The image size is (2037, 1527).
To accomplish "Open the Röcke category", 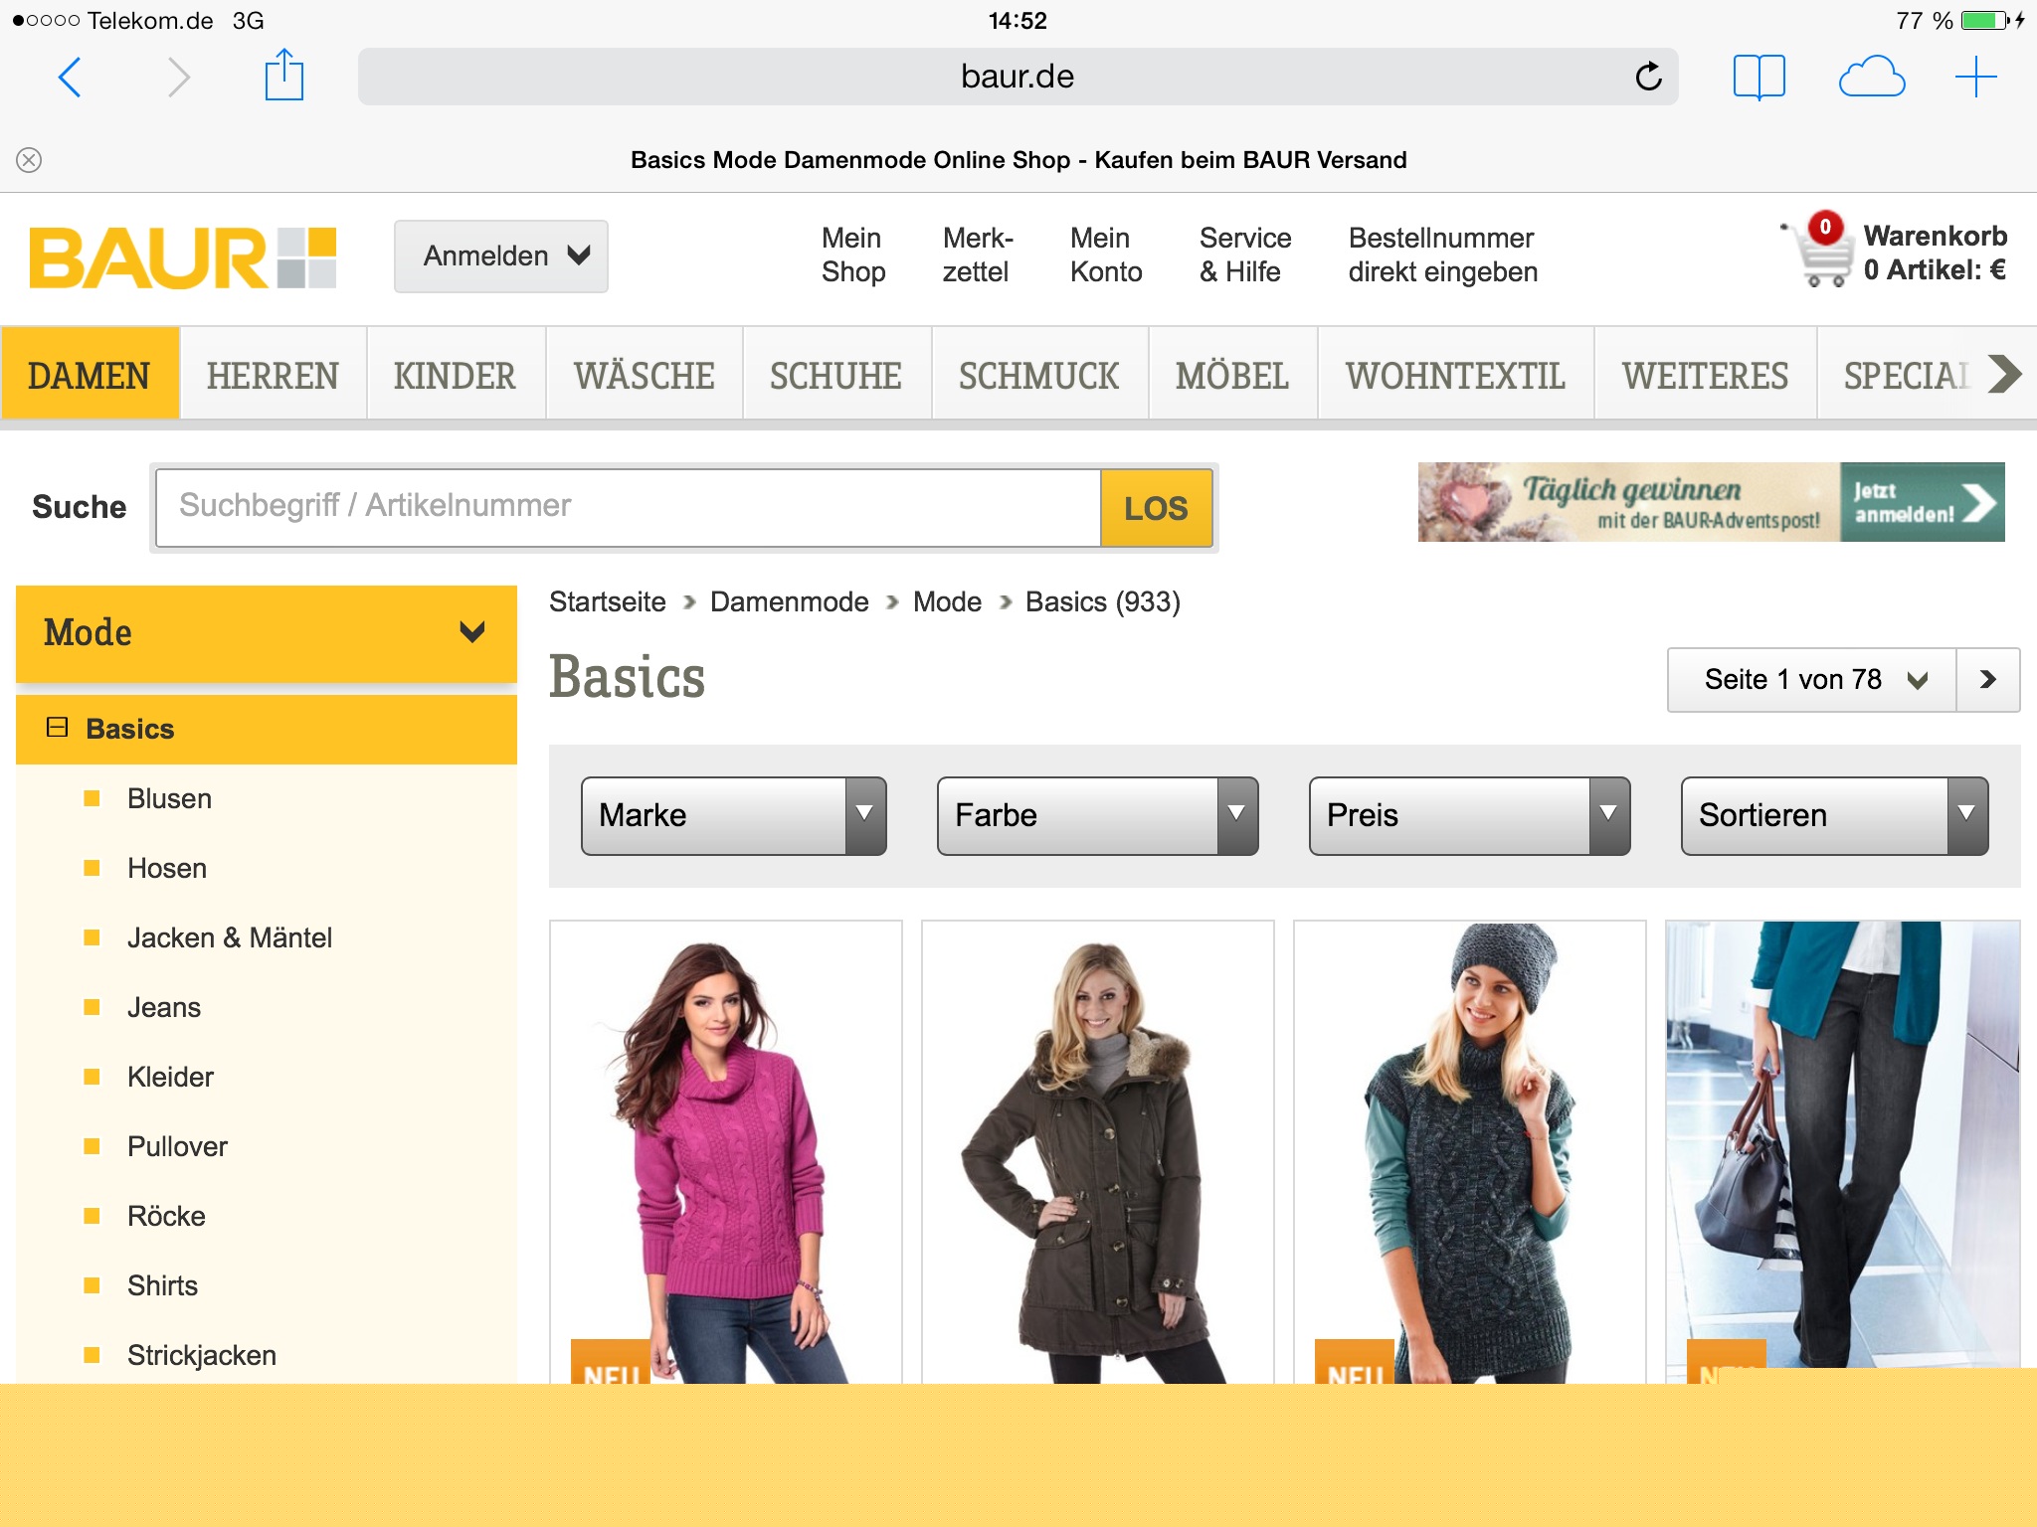I will [x=166, y=1216].
